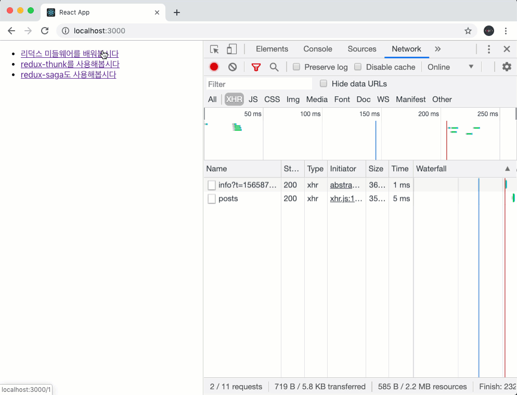Filter requests by JS

click(x=253, y=99)
